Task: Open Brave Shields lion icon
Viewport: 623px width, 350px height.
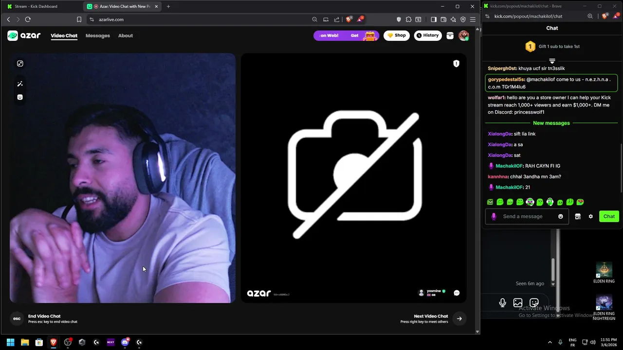Action: pos(348,19)
